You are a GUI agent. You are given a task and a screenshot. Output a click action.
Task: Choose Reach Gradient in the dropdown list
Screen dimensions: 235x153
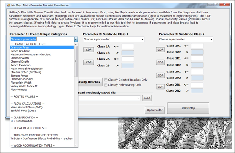click(x=42, y=51)
